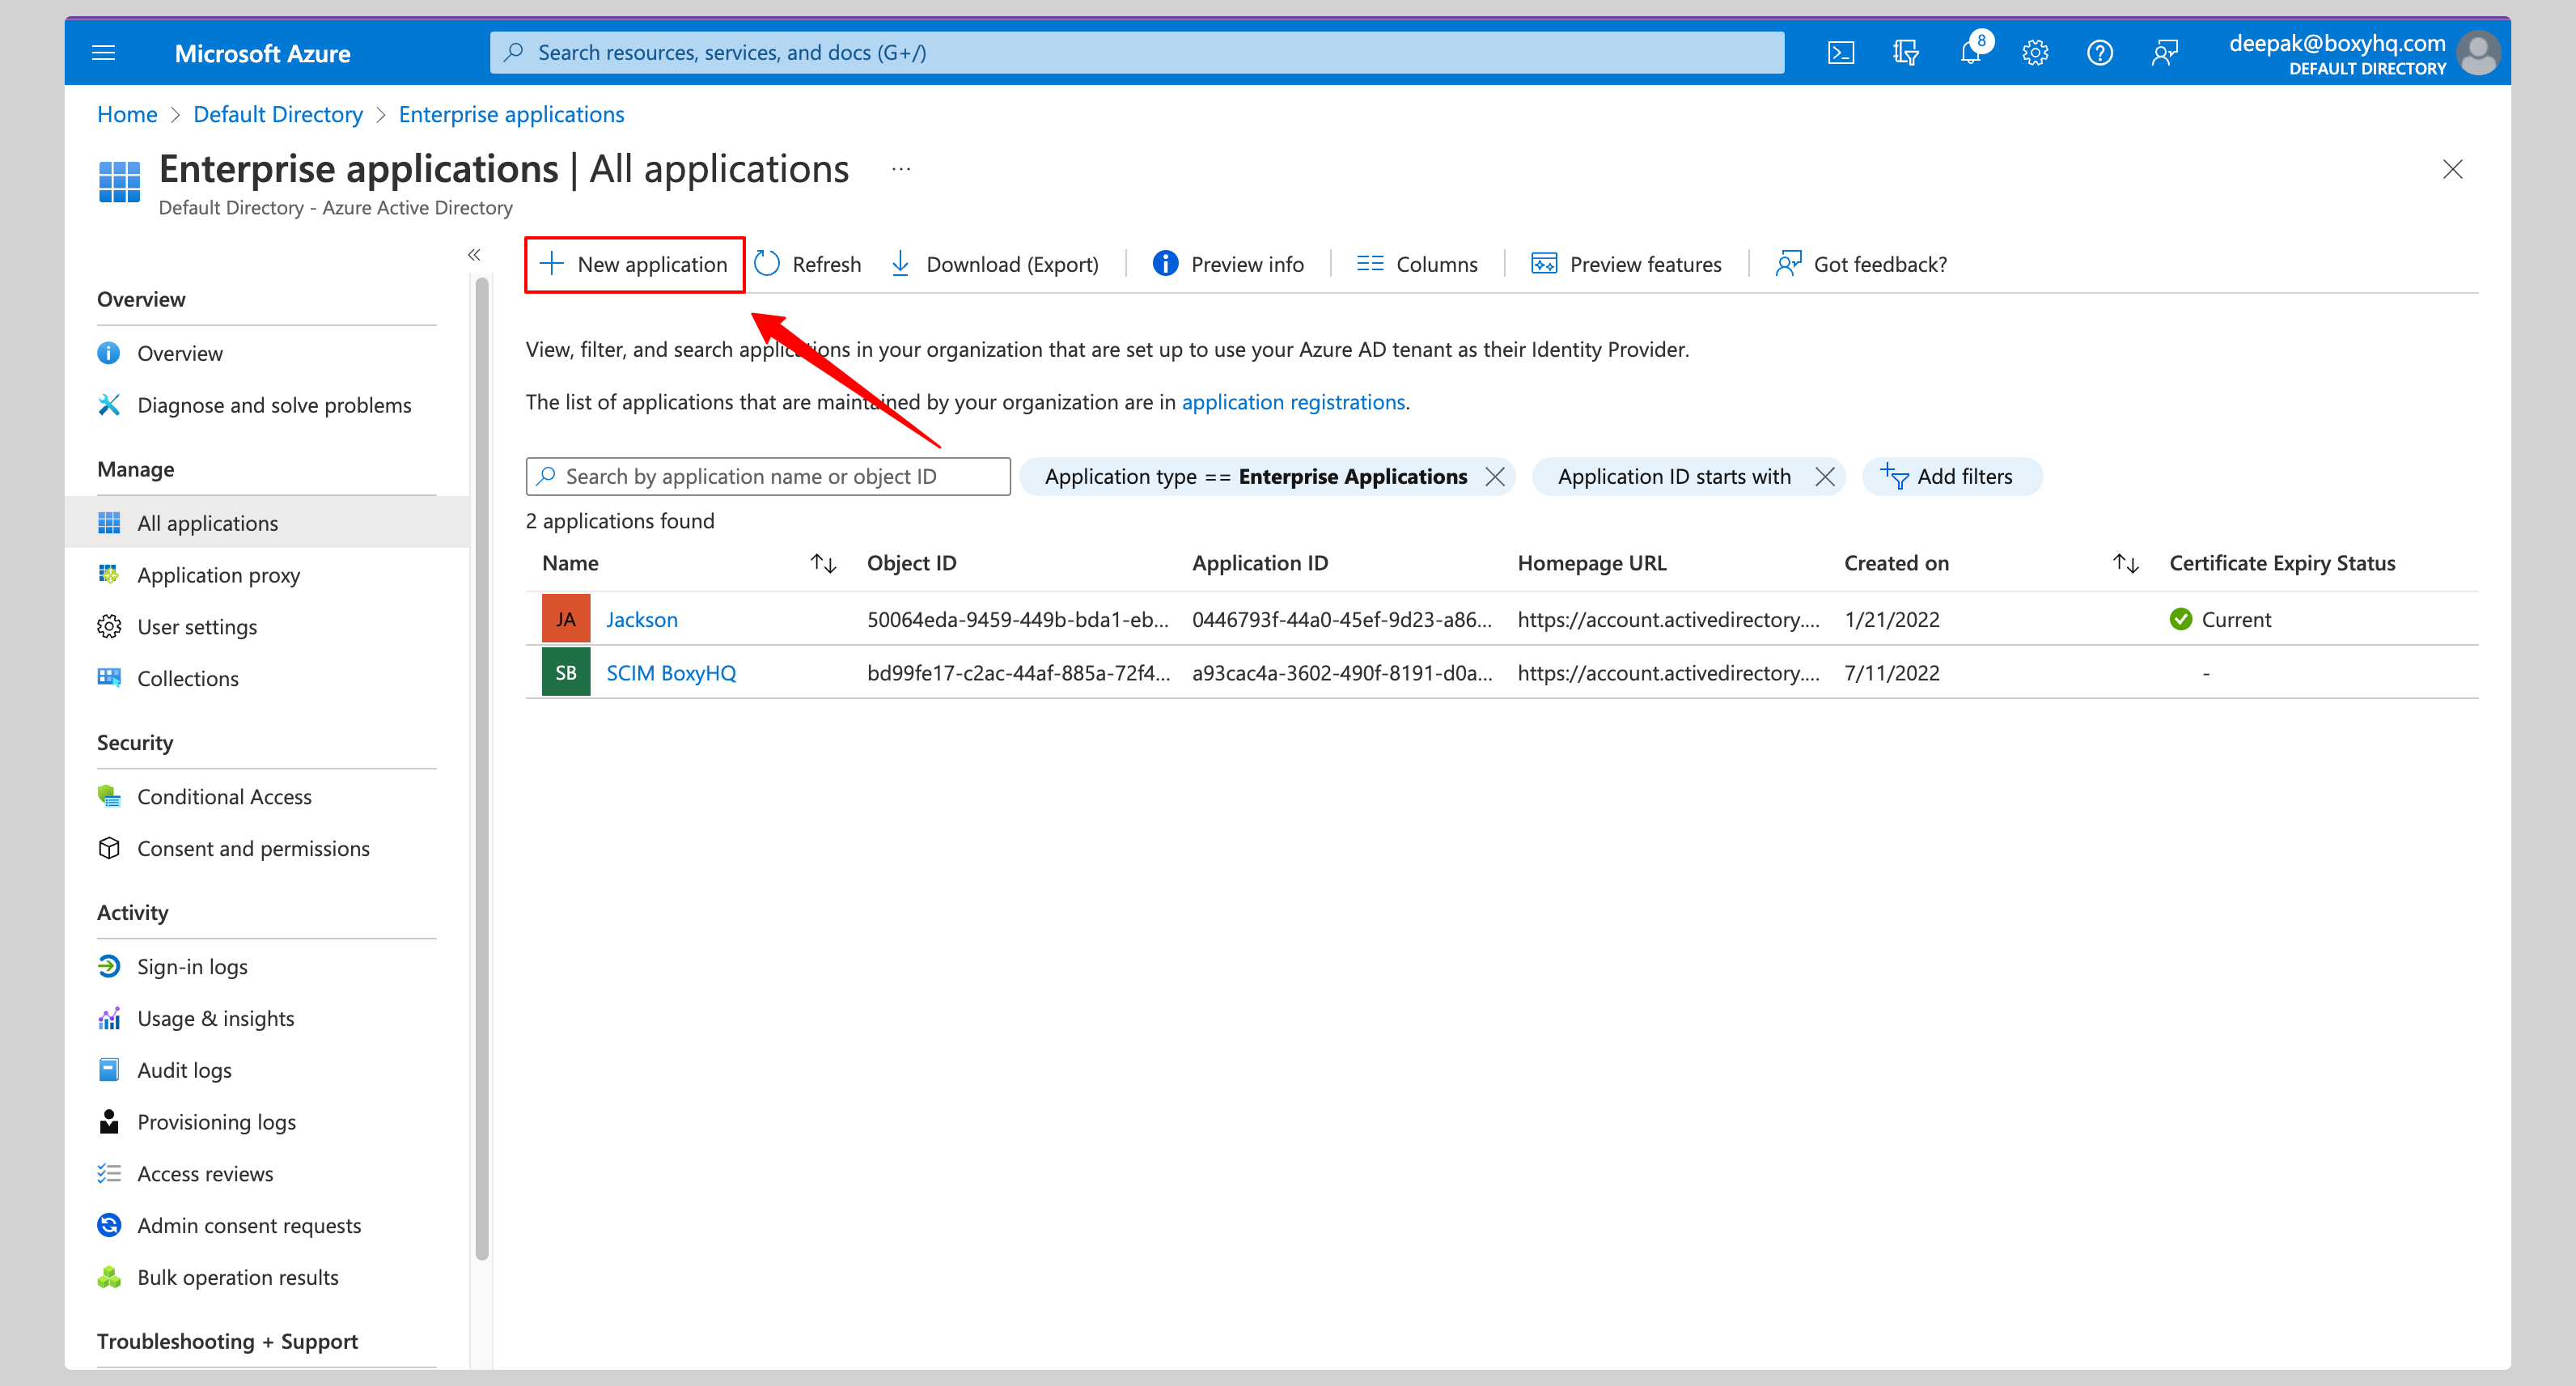Open Application proxy in the sidebar
Viewport: 2576px width, 1386px height.
(x=218, y=574)
